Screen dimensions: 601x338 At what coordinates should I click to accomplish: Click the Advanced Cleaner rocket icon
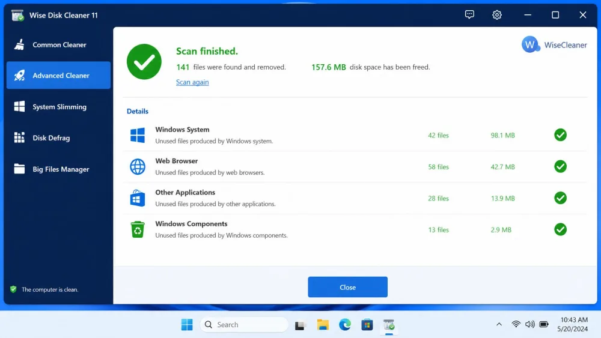coord(20,76)
